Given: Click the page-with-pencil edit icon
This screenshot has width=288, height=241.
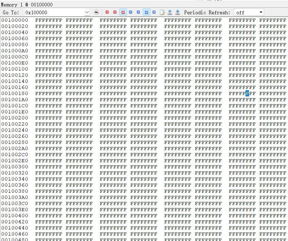Looking at the screenshot, I should tap(162, 12).
